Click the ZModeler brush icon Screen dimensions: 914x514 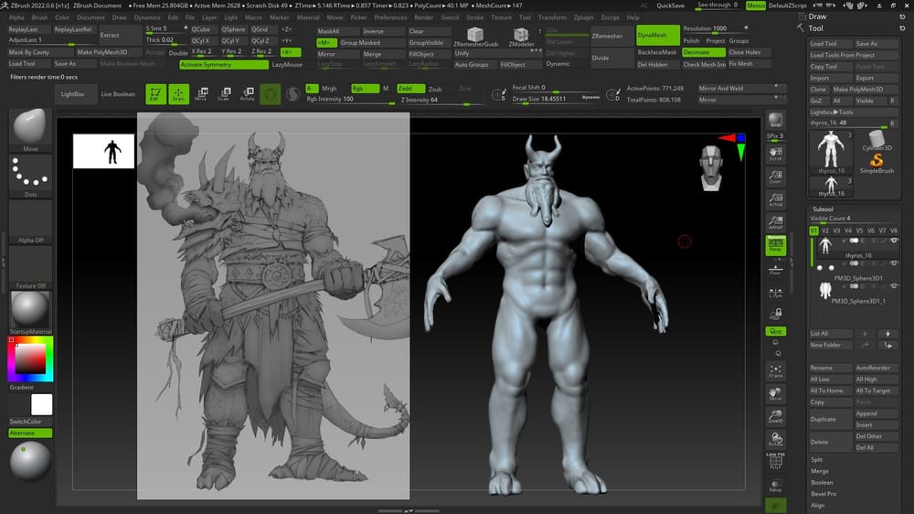coord(521,37)
